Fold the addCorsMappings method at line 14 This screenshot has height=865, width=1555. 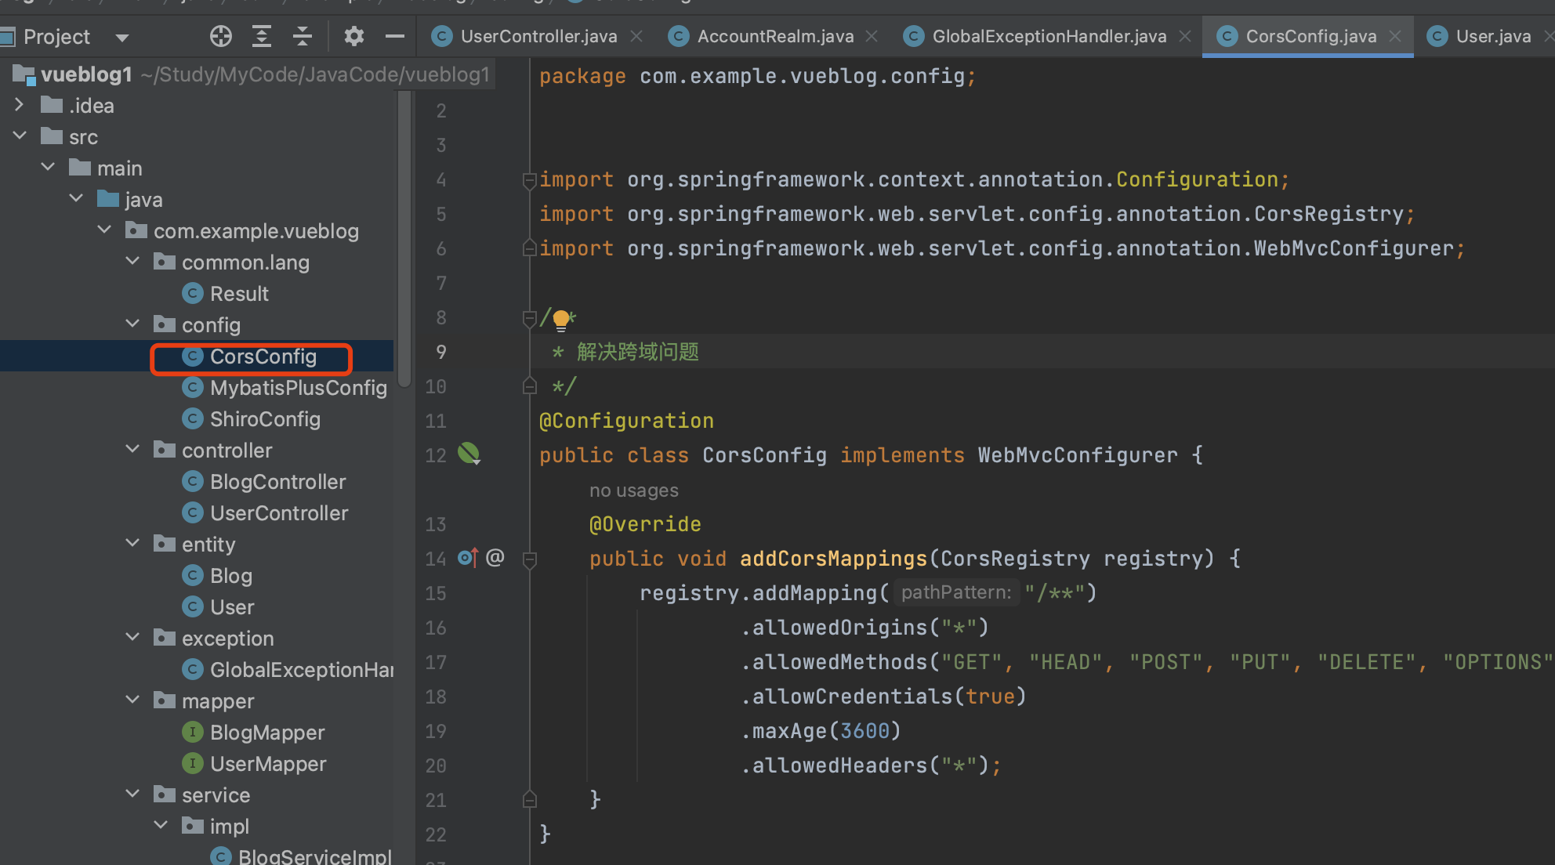[x=529, y=559]
